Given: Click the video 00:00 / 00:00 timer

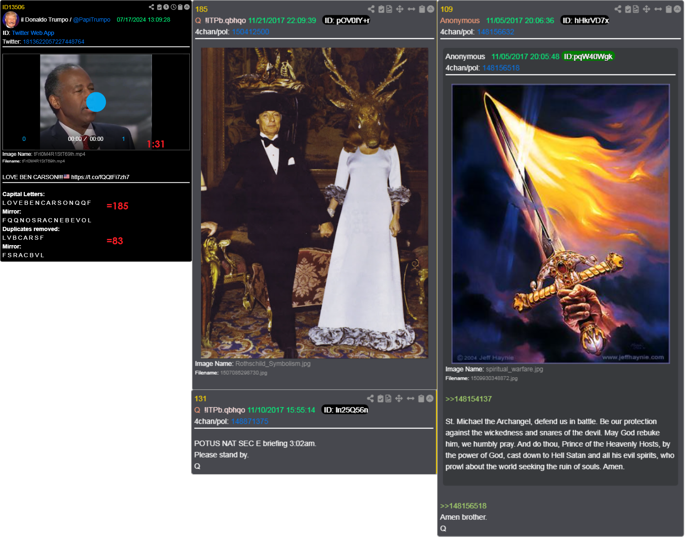Looking at the screenshot, I should click(86, 139).
